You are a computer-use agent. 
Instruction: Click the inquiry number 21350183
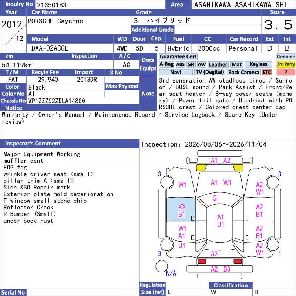point(52,5)
